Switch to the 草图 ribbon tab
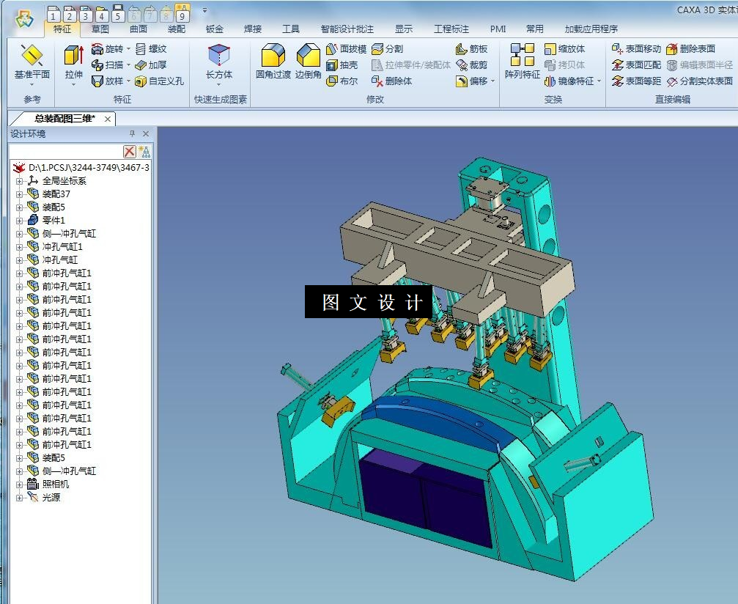The height and width of the screenshot is (604, 738). coord(100,29)
